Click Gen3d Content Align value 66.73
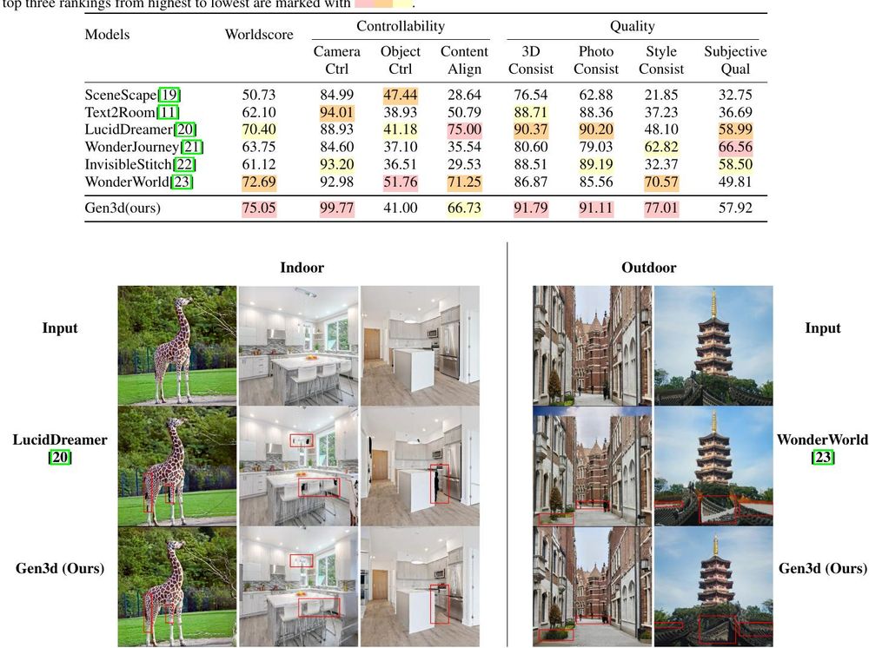The image size is (869, 648). tap(464, 208)
